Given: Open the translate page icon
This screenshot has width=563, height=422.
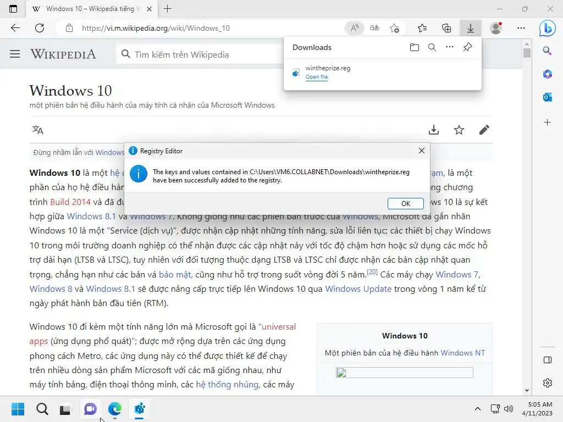Looking at the screenshot, I should (x=374, y=28).
